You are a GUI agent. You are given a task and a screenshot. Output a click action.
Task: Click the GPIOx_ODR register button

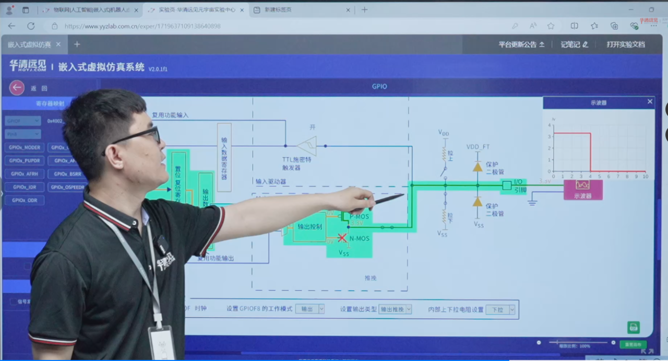tap(25, 200)
